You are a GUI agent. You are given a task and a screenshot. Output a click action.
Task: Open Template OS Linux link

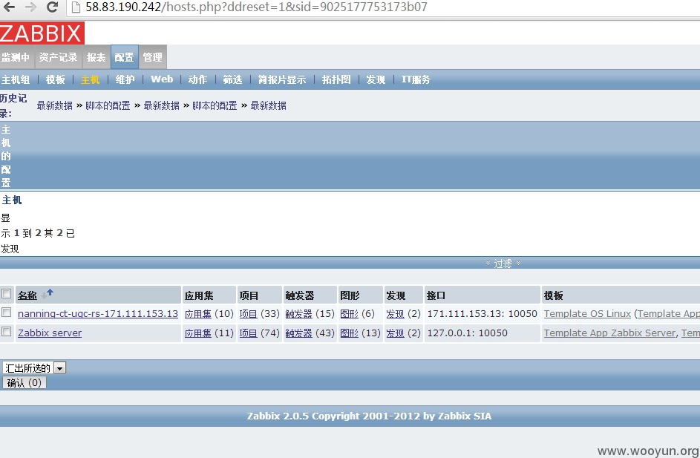(x=587, y=314)
